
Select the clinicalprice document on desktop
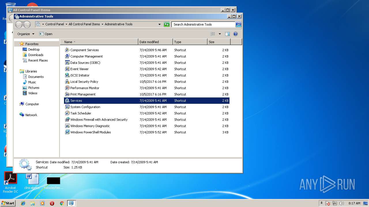[x=32, y=182]
